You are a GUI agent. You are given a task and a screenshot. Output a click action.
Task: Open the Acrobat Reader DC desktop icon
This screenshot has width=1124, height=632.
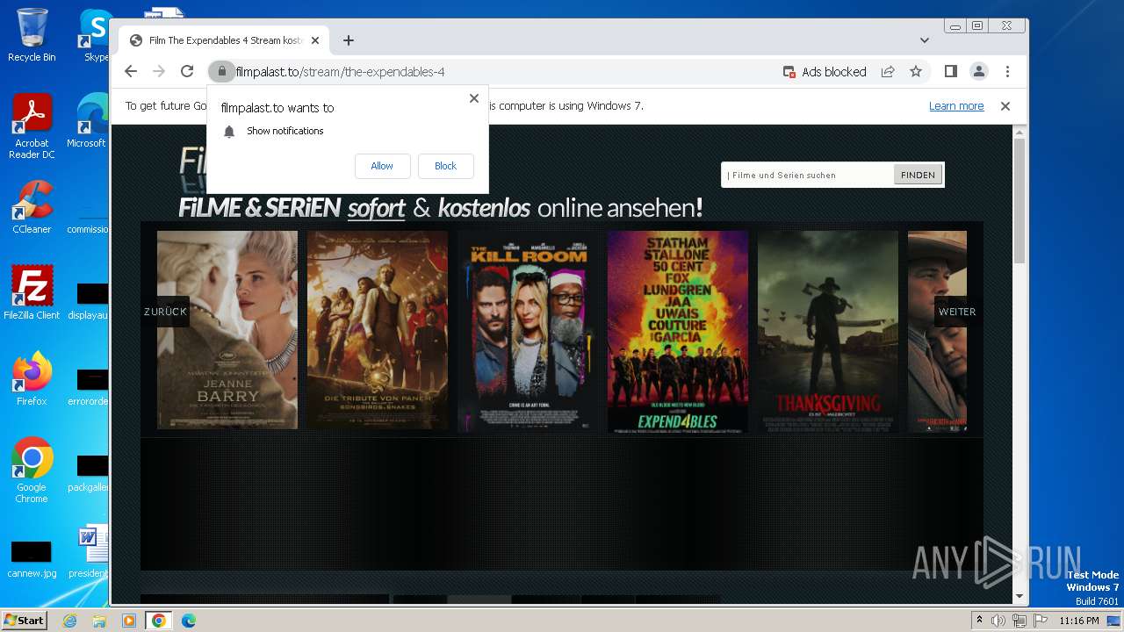pyautogui.click(x=32, y=127)
